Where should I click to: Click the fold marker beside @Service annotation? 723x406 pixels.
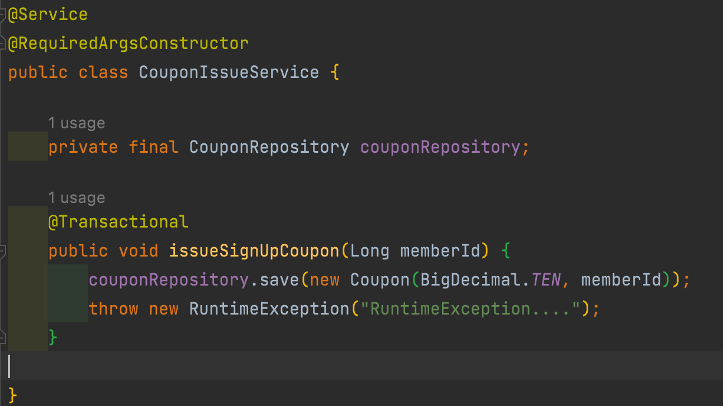point(2,15)
